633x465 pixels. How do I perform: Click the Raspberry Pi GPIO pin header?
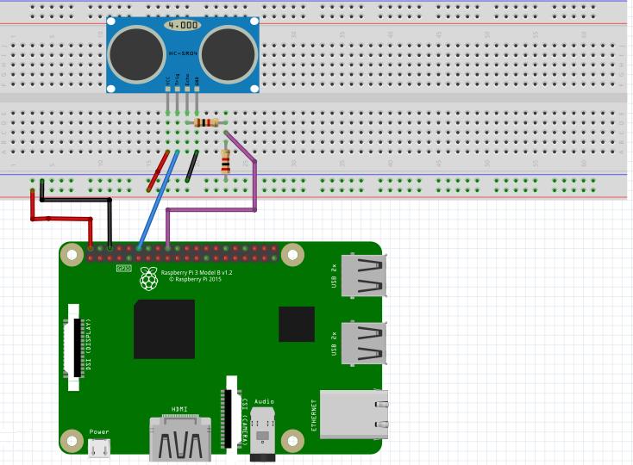[x=182, y=253]
